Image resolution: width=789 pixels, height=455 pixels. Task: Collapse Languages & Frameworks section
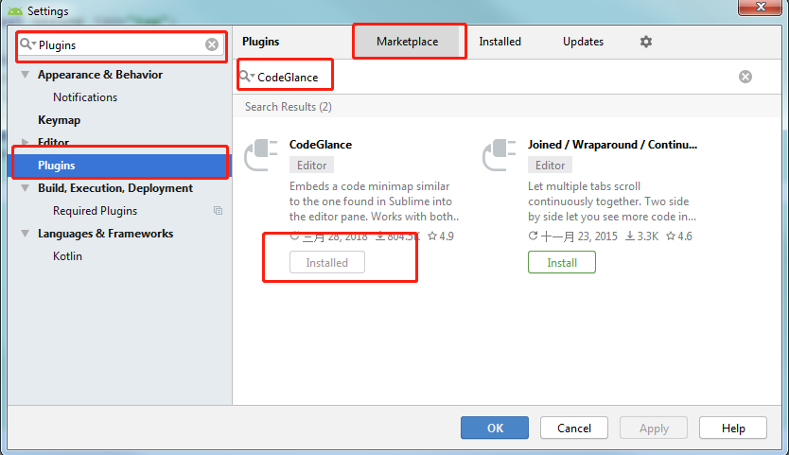coord(25,234)
